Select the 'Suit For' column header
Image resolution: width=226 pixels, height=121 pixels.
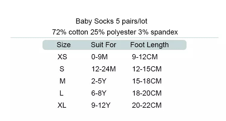point(103,45)
